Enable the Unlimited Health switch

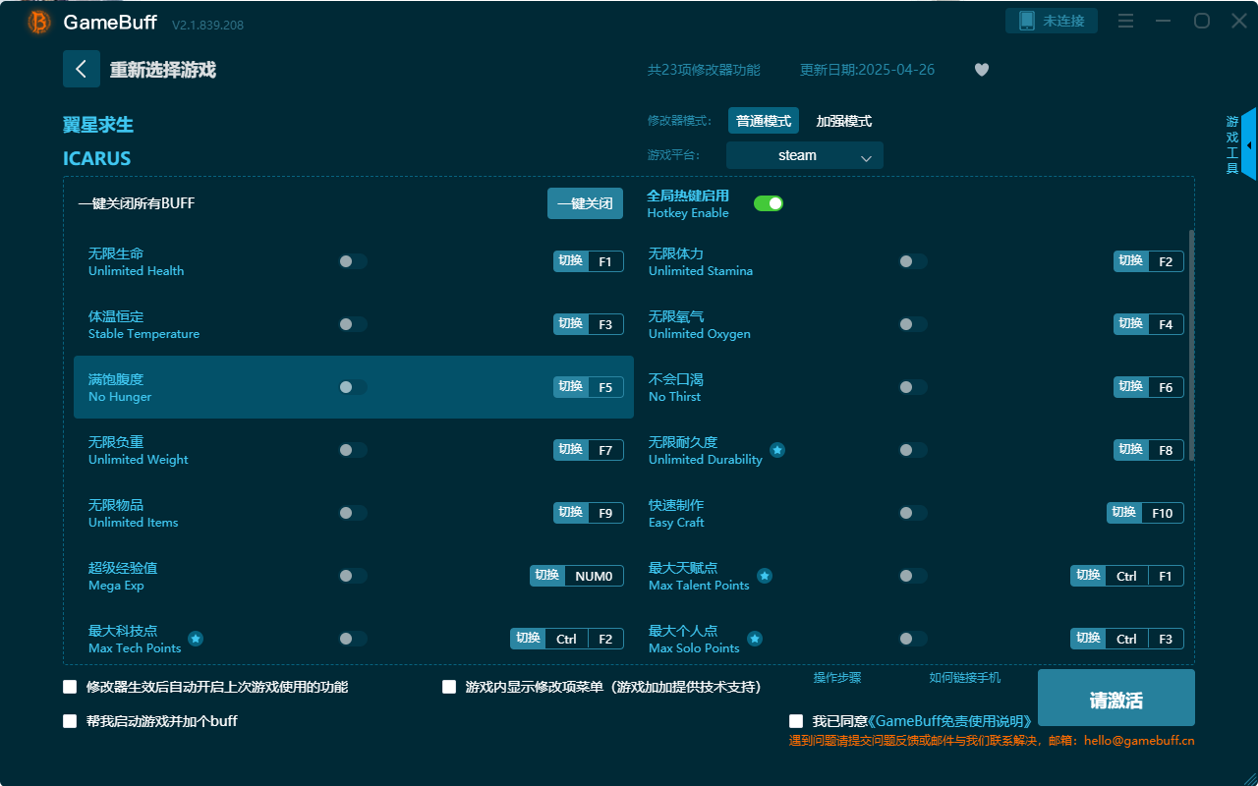352,261
